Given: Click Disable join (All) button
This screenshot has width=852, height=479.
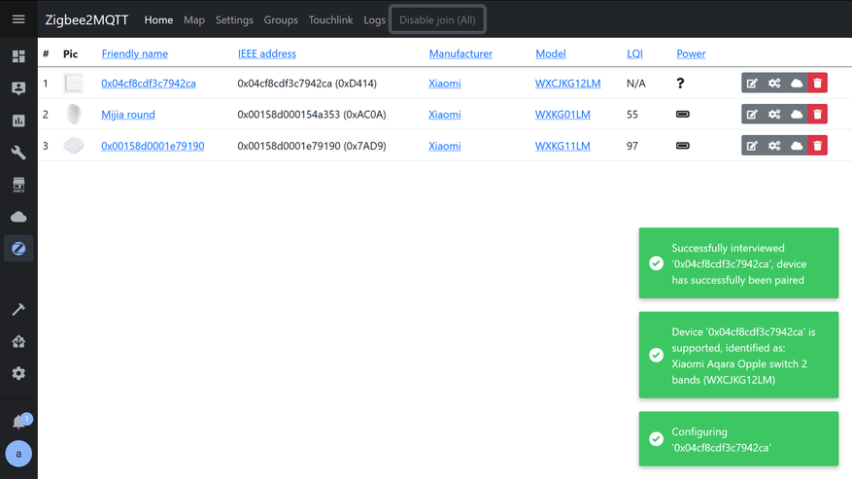Looking at the screenshot, I should tap(437, 19).
